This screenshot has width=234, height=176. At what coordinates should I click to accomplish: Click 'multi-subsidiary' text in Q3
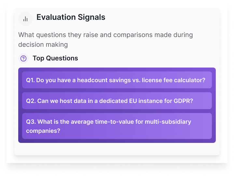pos(168,122)
